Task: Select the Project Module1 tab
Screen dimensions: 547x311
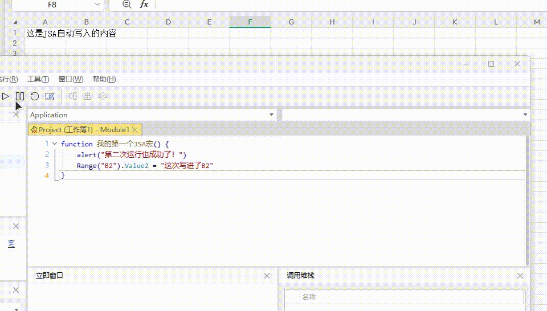Action: point(84,130)
